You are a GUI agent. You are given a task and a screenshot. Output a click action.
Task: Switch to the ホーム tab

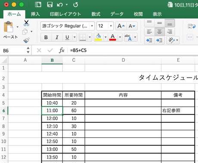pos(14,14)
